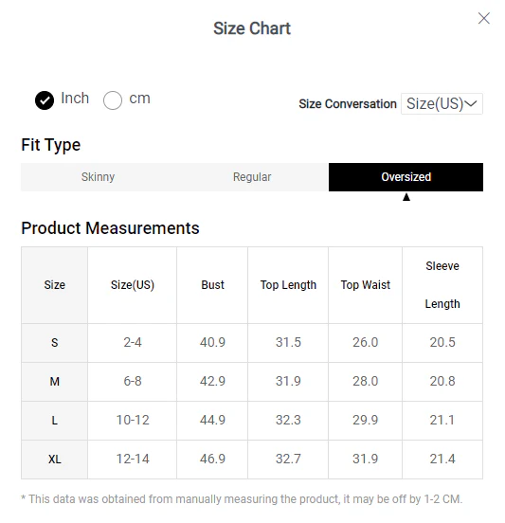Image resolution: width=505 pixels, height=523 pixels.
Task: Choose the Regular fit type tab
Action: [x=252, y=177]
